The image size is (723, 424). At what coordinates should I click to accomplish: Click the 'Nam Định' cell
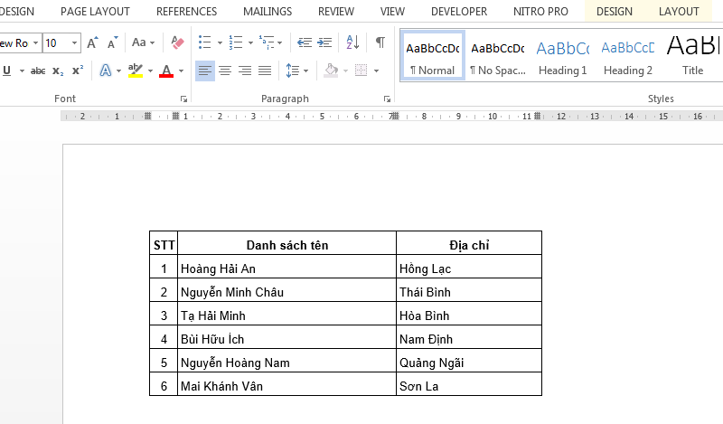(469, 337)
